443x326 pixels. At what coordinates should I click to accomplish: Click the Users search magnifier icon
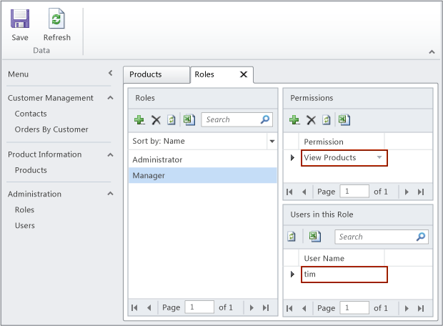click(421, 237)
